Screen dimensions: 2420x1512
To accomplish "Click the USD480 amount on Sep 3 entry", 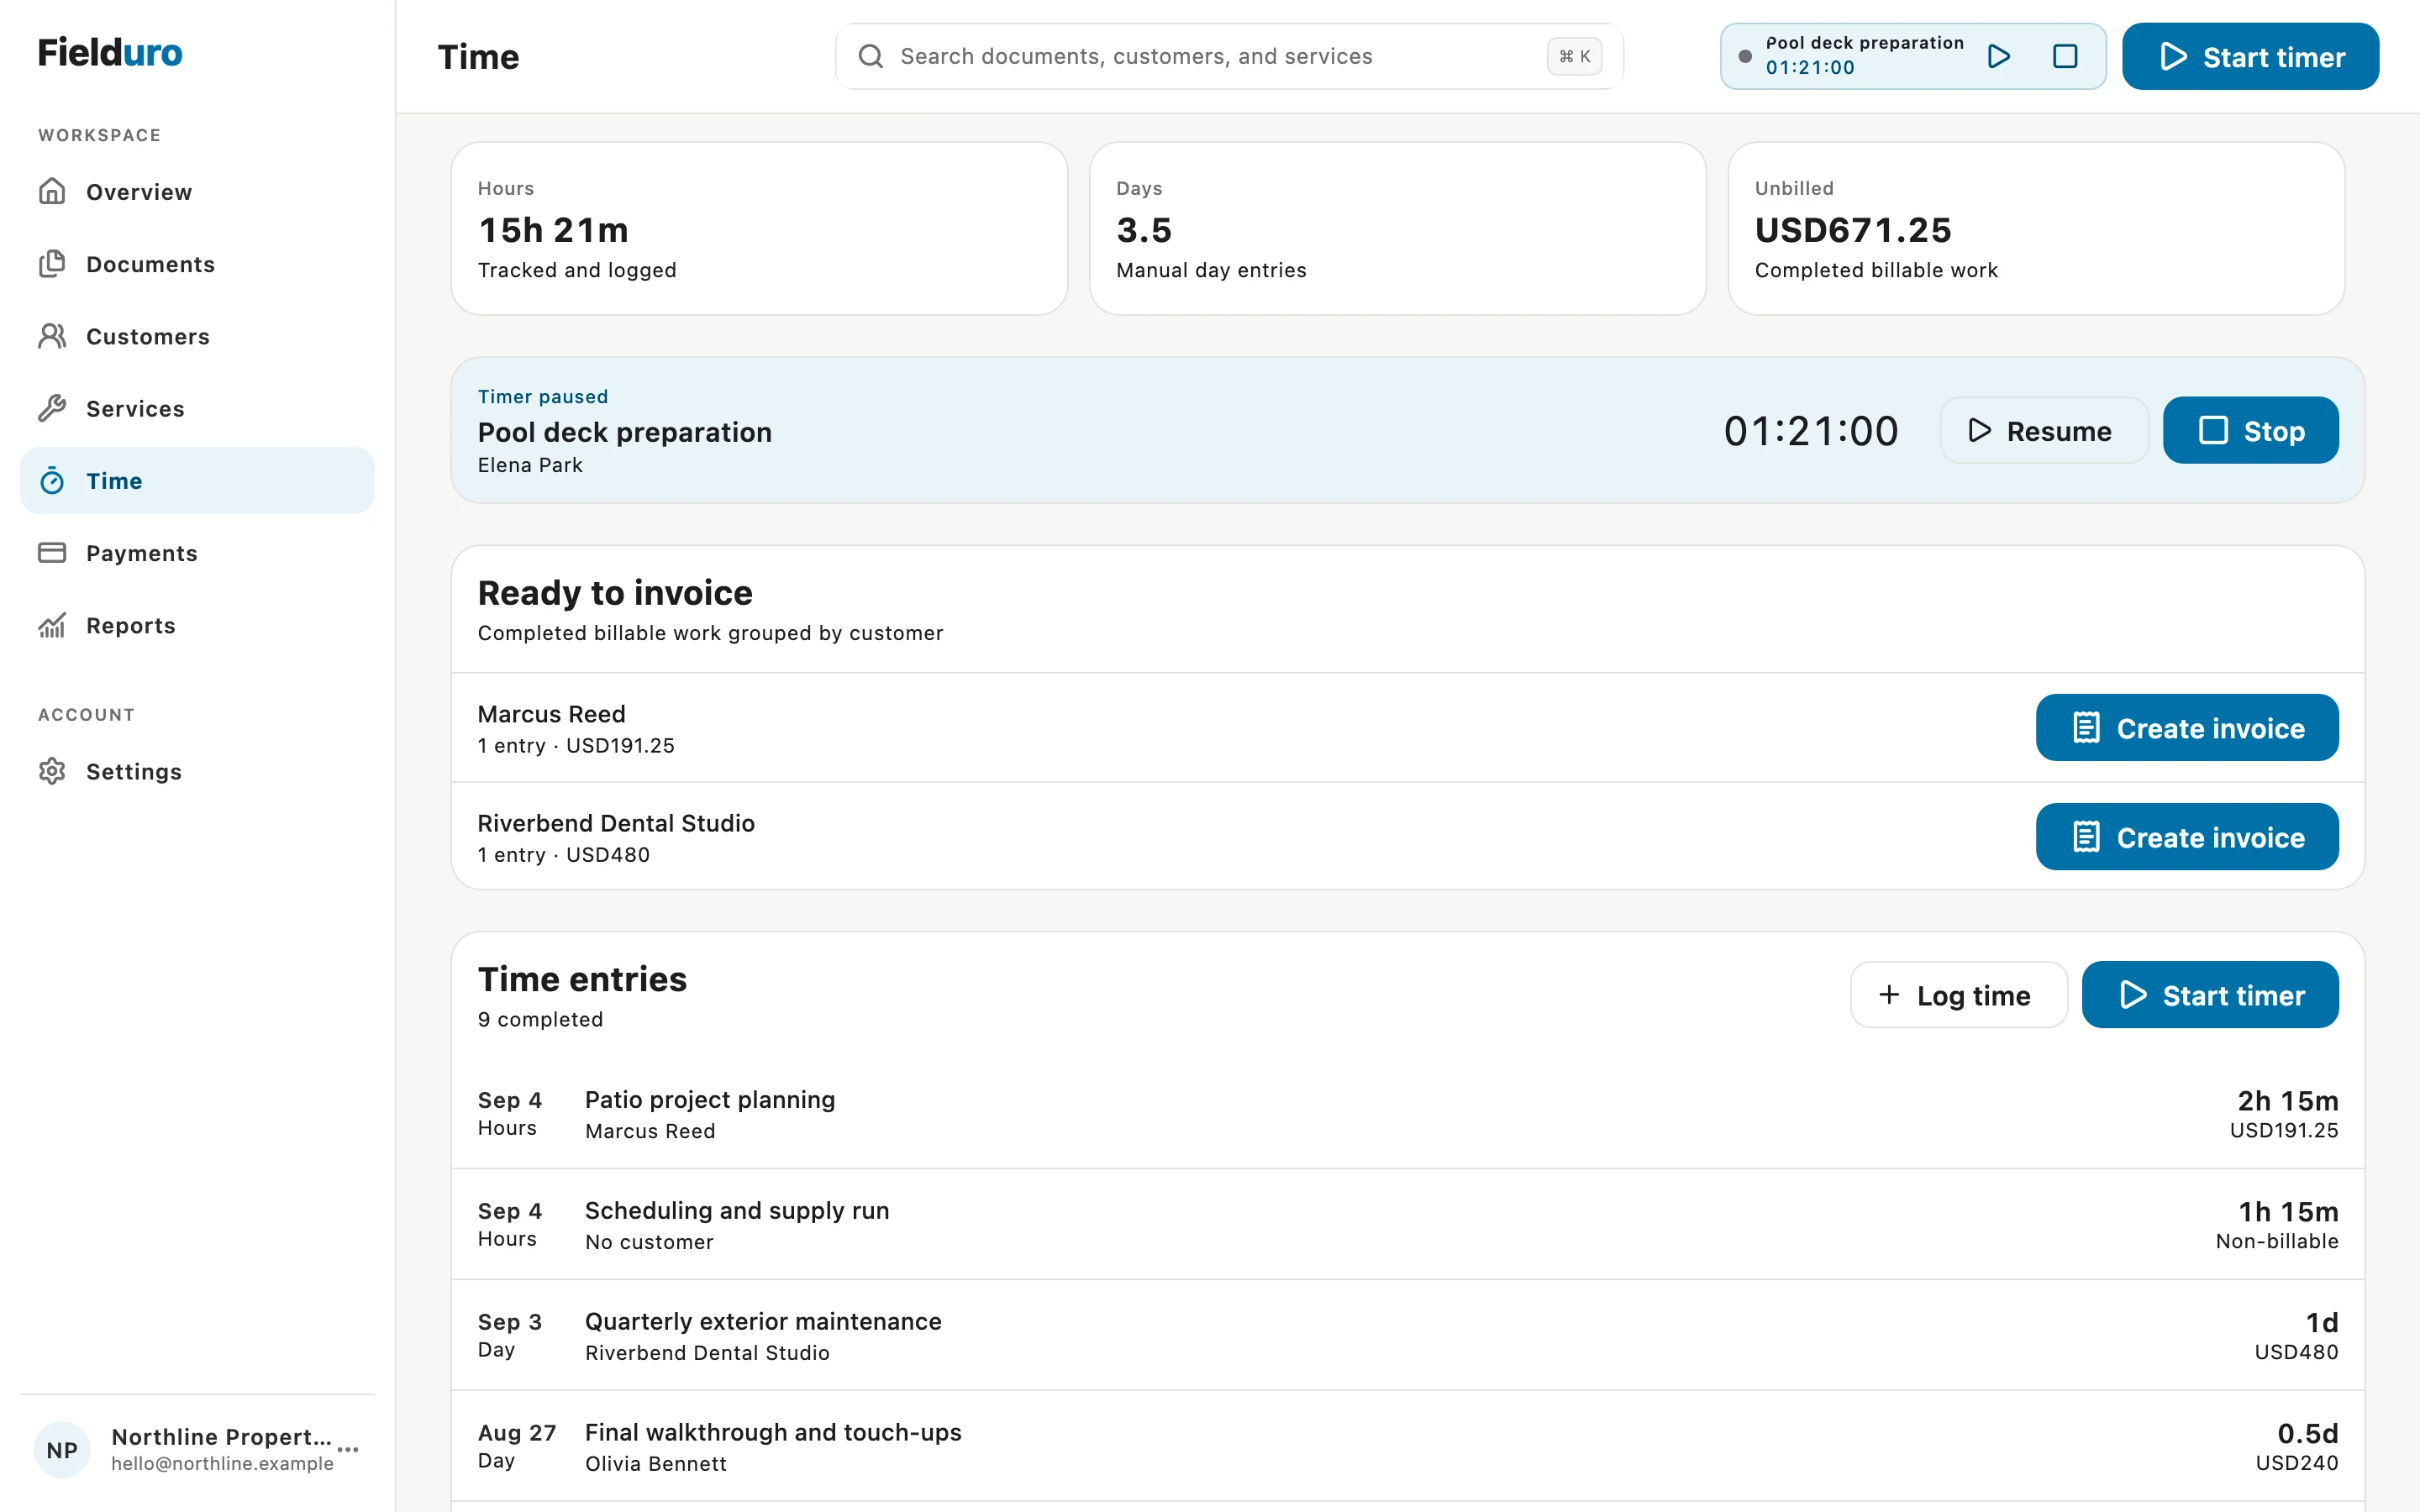I will pos(2296,1352).
